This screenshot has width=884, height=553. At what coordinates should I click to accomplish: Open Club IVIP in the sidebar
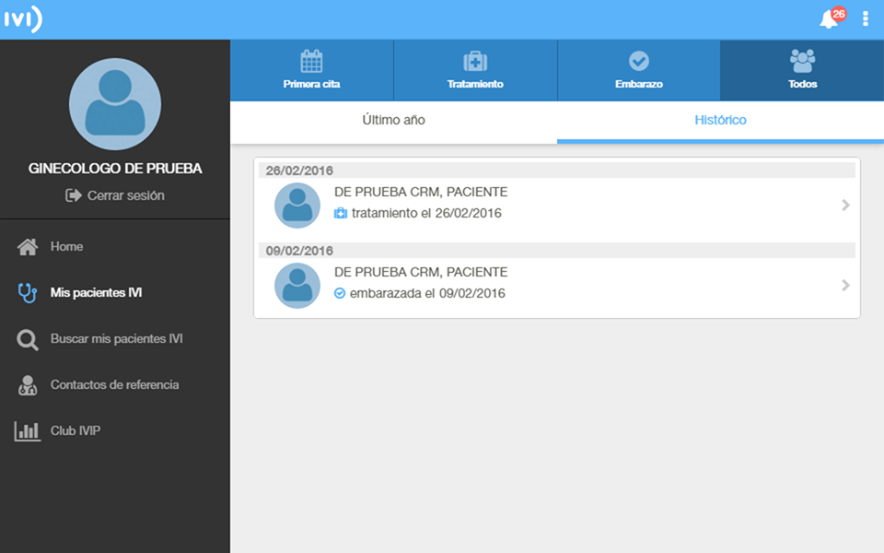[x=76, y=430]
